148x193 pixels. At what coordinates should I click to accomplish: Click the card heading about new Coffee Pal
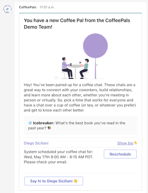77,24
